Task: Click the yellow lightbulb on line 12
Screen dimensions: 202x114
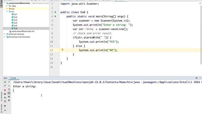Action: tap(62, 50)
